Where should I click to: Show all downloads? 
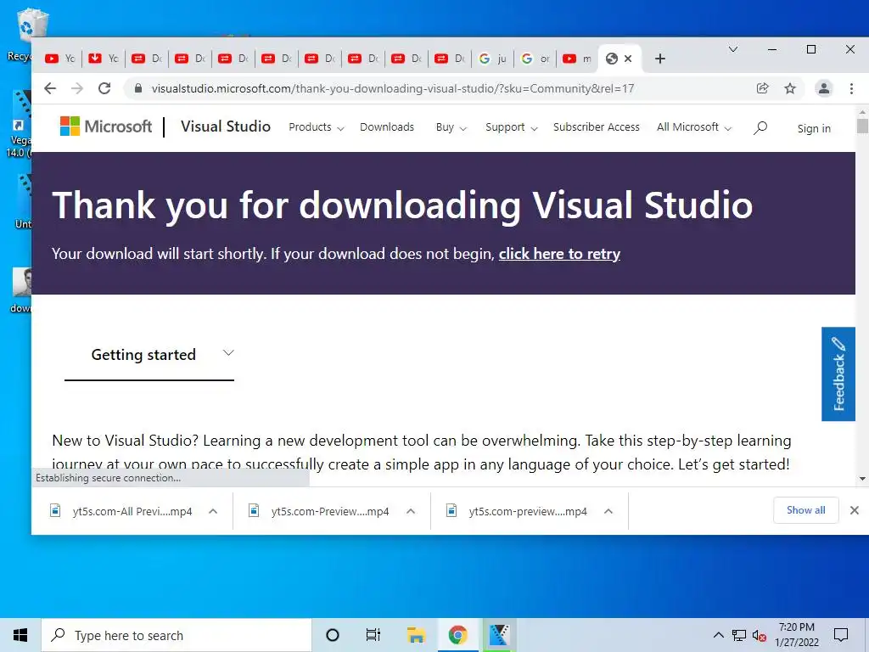pyautogui.click(x=805, y=510)
